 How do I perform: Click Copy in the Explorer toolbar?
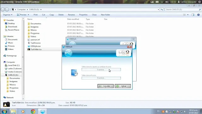pos(52,15)
